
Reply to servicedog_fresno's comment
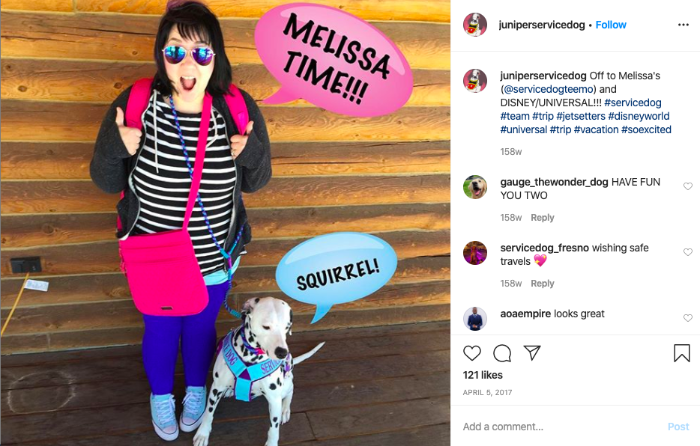click(543, 284)
